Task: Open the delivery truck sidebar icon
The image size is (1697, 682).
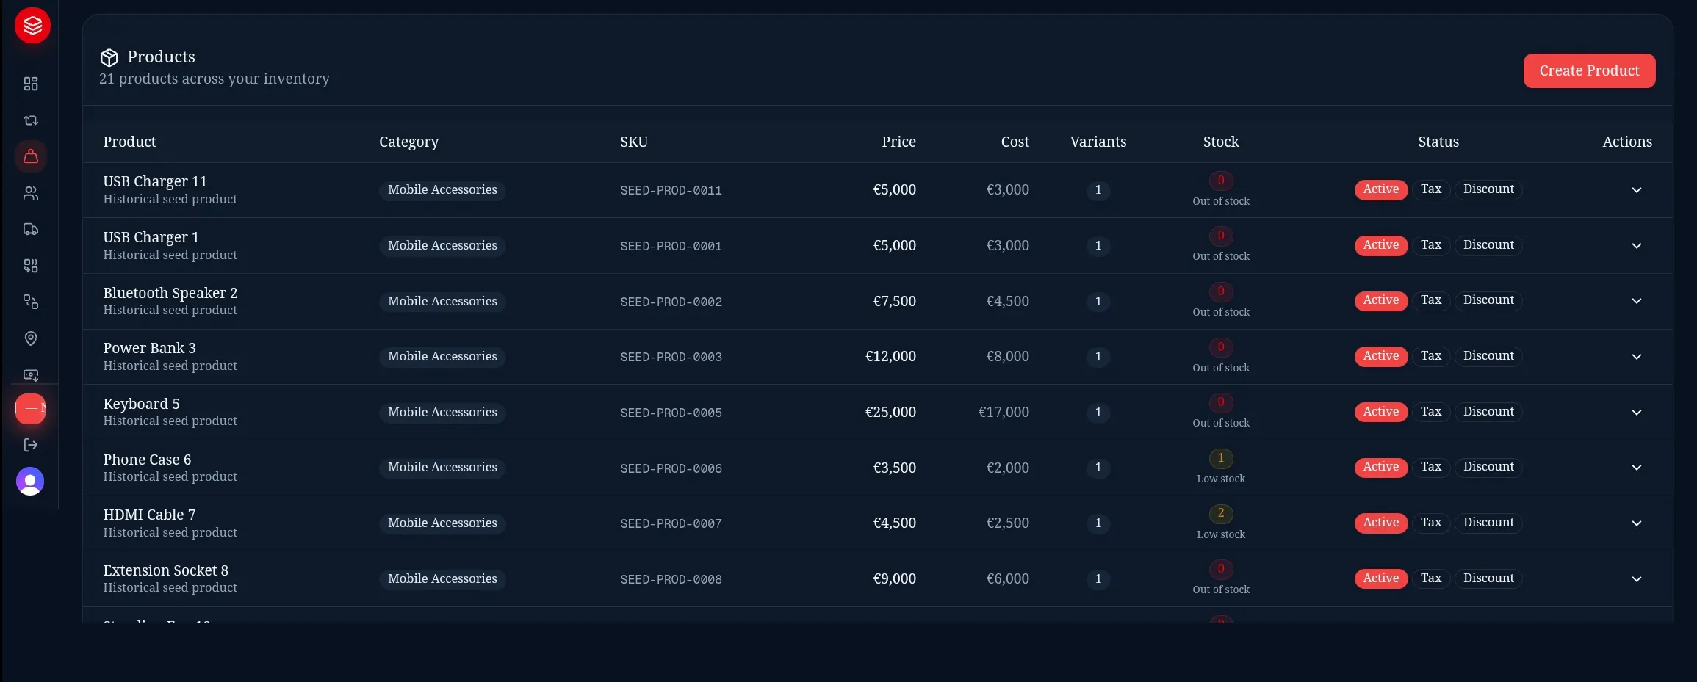Action: [x=31, y=229]
